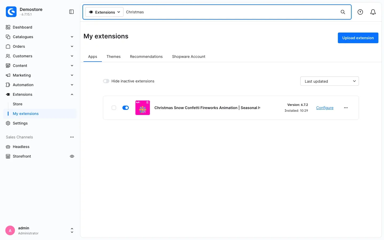Click the Christmas extension thumbnail image
Viewport: 384px width, 240px height.
click(x=143, y=108)
